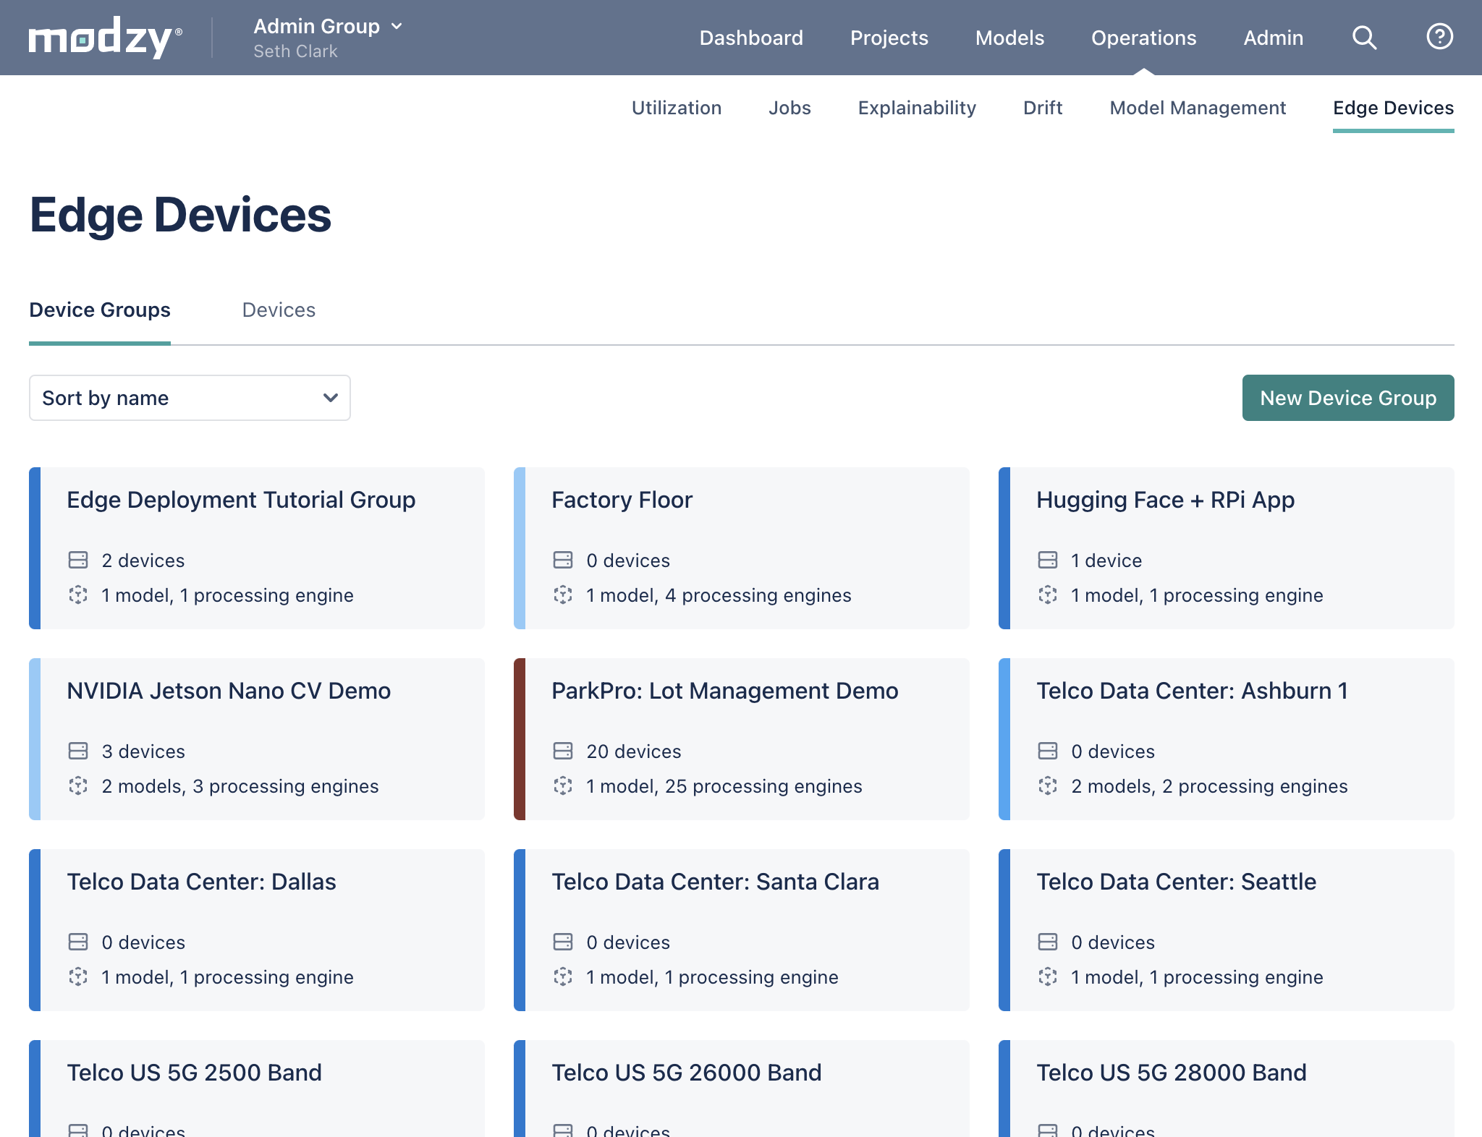Select the Device Groups tab
Viewport: 1482px width, 1137px height.
99,310
